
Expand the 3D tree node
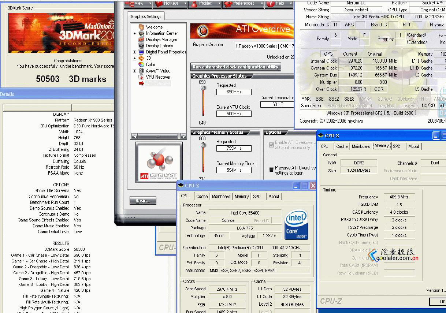point(134,58)
